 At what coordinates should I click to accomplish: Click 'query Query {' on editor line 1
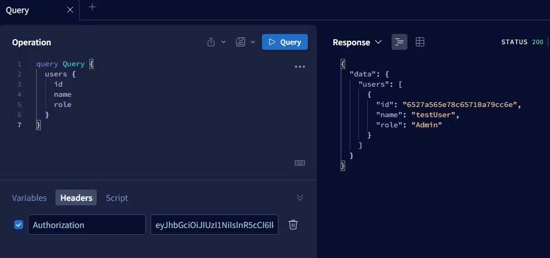click(65, 64)
